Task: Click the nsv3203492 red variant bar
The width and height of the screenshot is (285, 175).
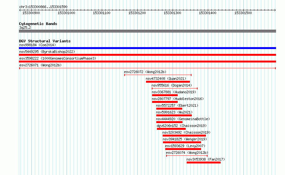Action: 184,136
